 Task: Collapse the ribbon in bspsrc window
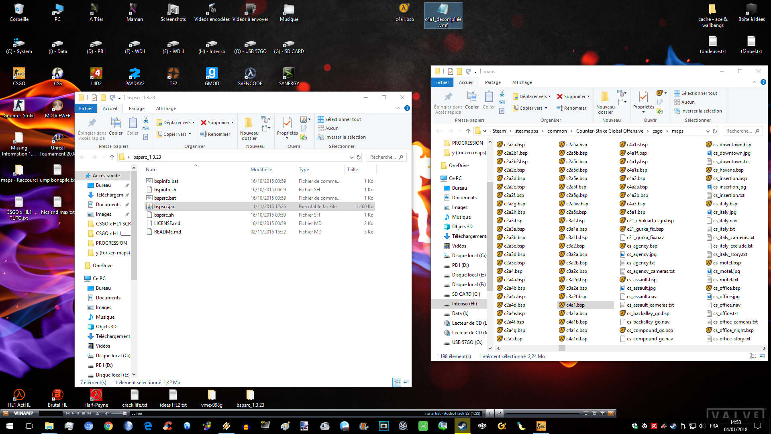[398, 108]
